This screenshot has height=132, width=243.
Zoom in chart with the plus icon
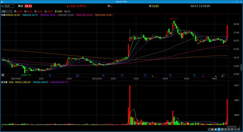[x=239, y=129]
